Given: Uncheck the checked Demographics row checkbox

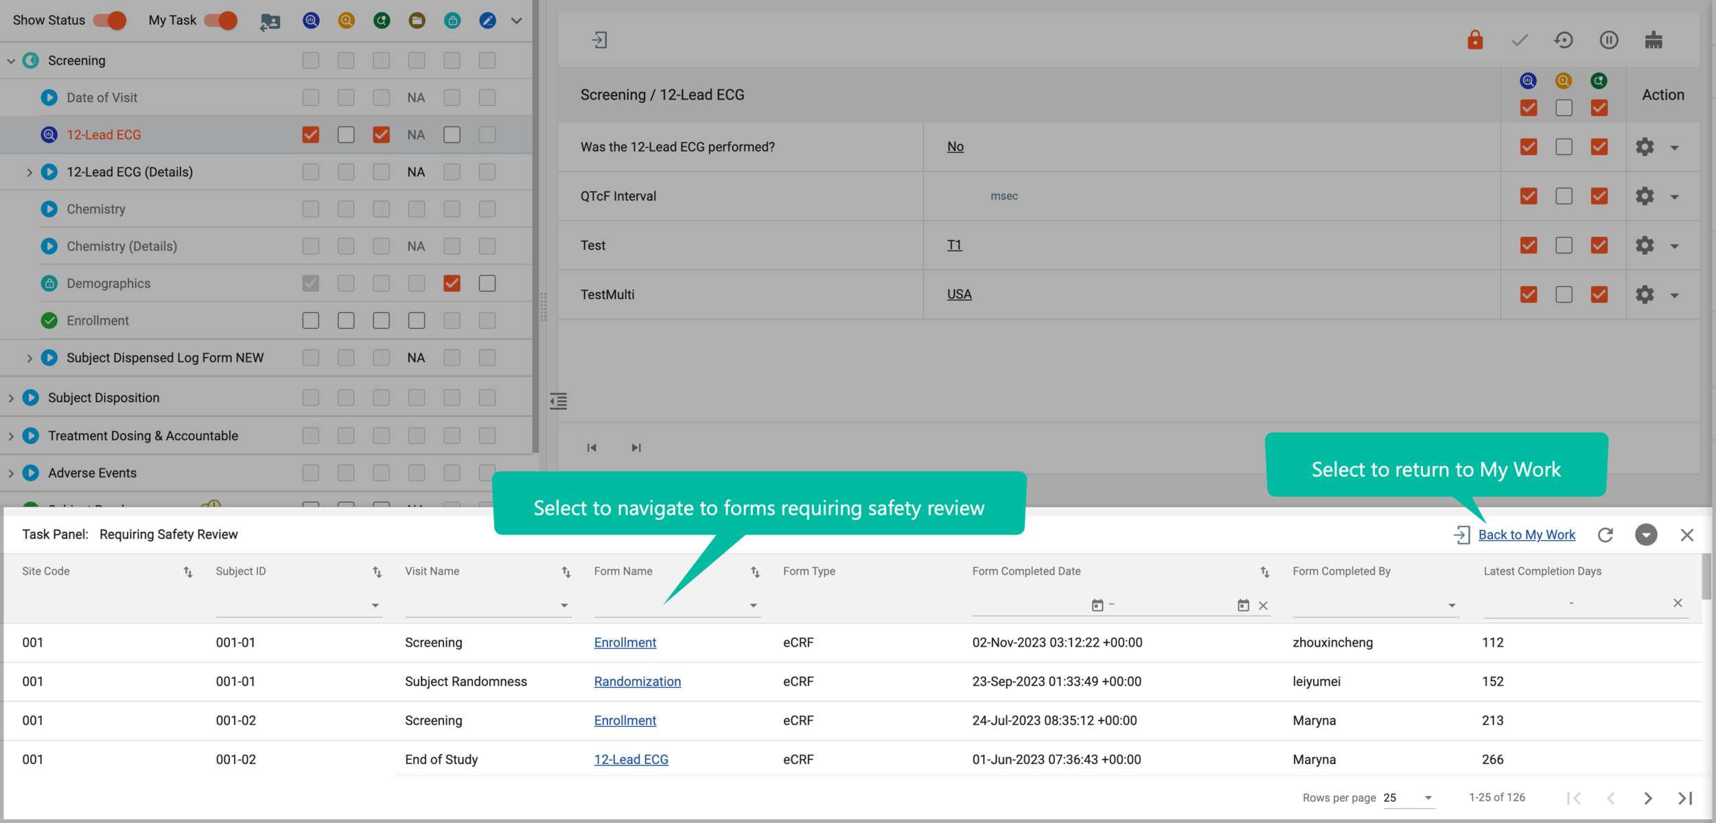Looking at the screenshot, I should pyautogui.click(x=452, y=283).
